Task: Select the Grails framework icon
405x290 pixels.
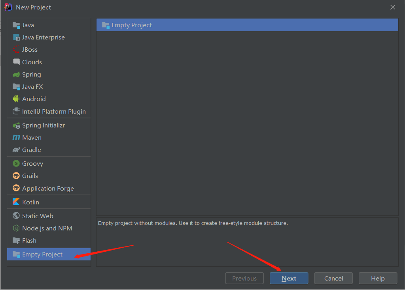Action: [x=30, y=176]
